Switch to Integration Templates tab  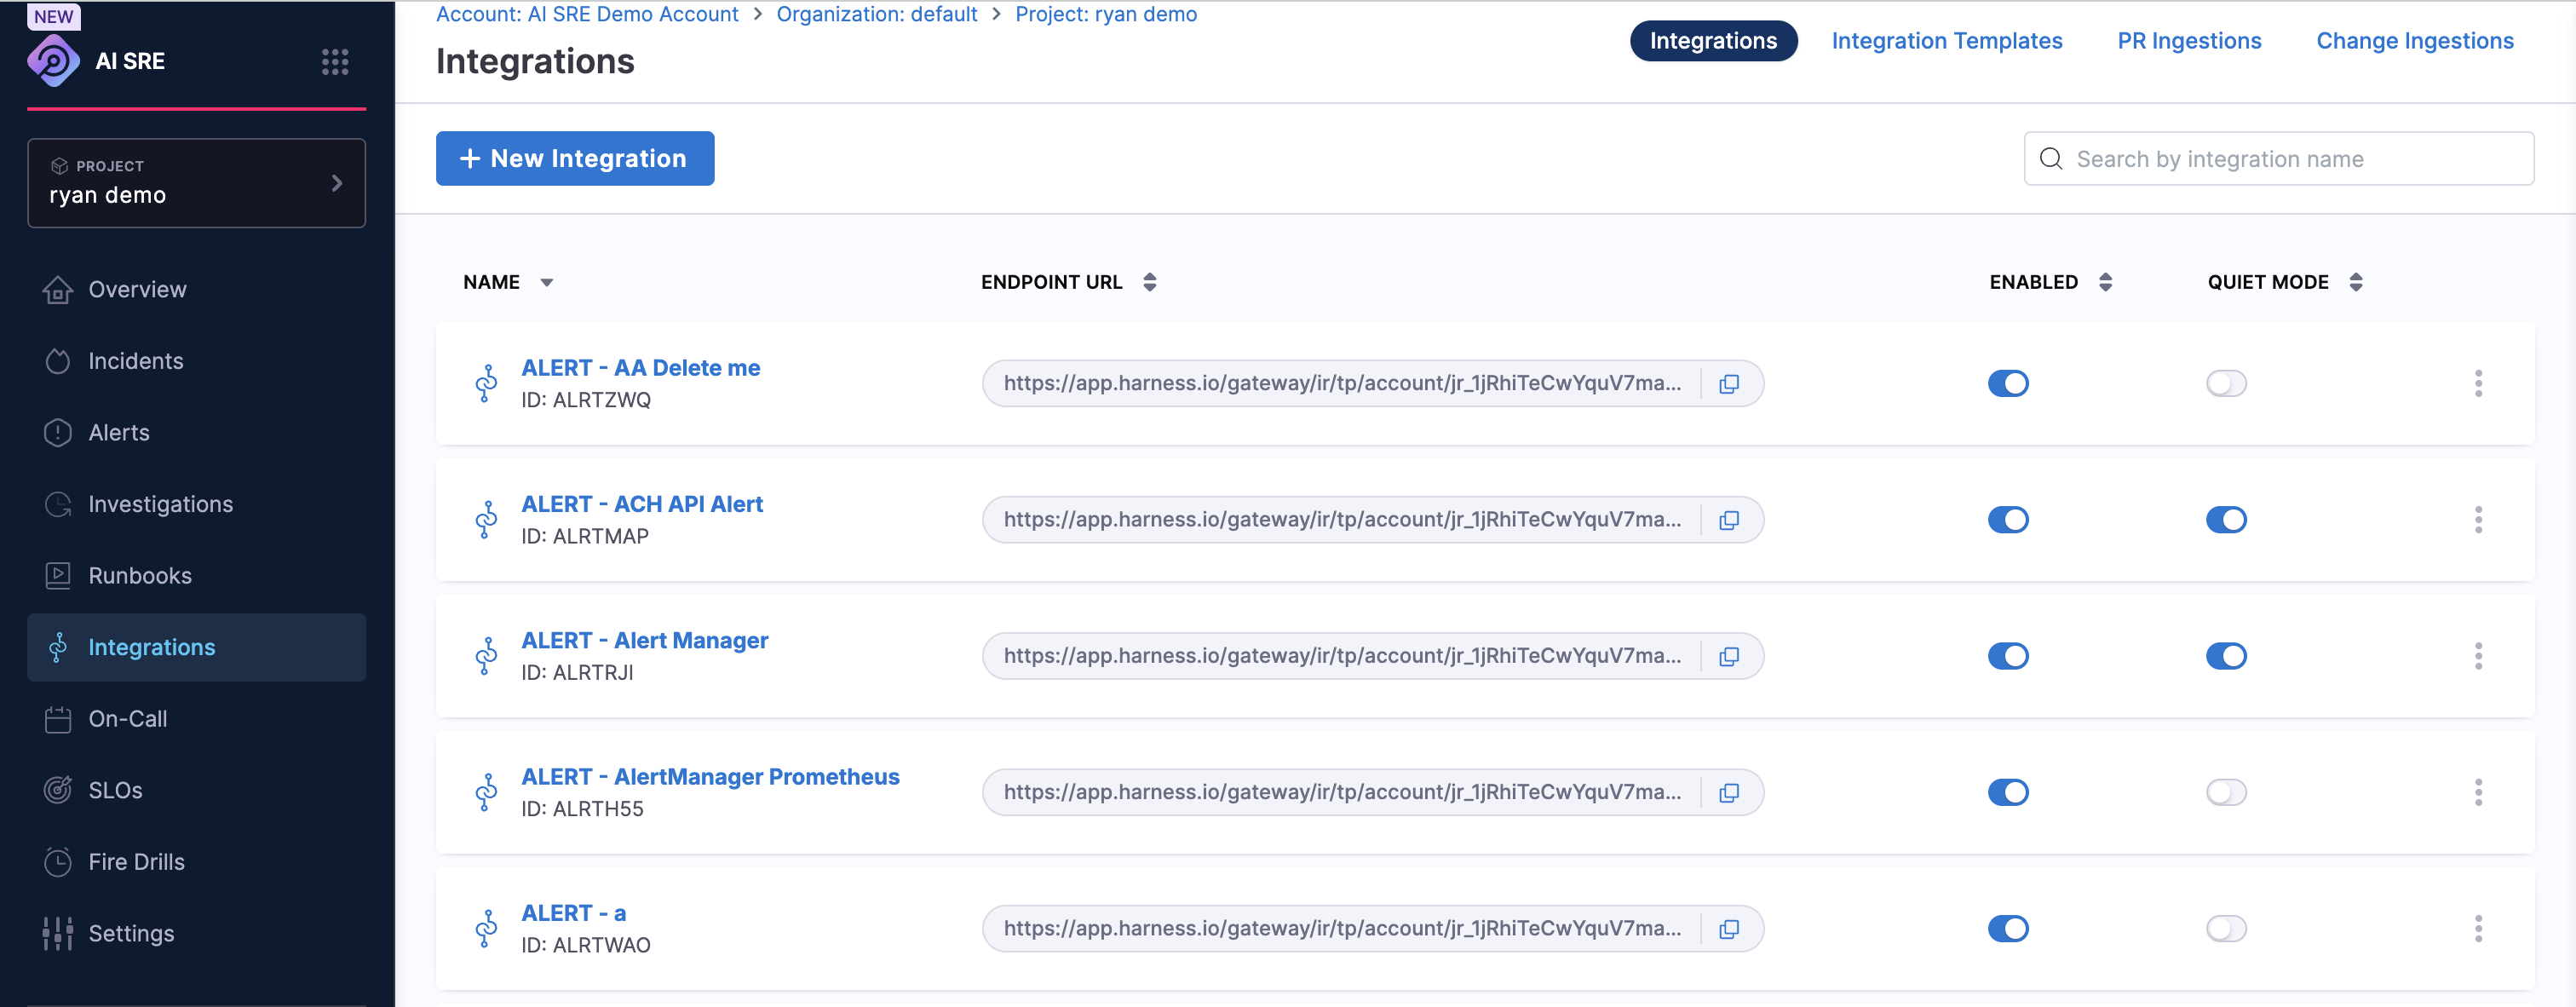coord(1946,41)
